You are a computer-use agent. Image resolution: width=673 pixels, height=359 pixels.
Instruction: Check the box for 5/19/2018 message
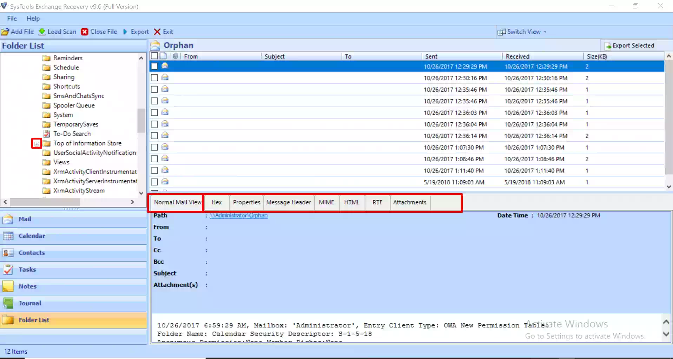(x=154, y=182)
